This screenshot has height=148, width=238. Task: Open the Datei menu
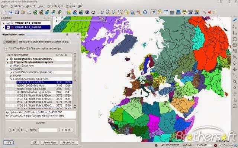click(x=4, y=6)
